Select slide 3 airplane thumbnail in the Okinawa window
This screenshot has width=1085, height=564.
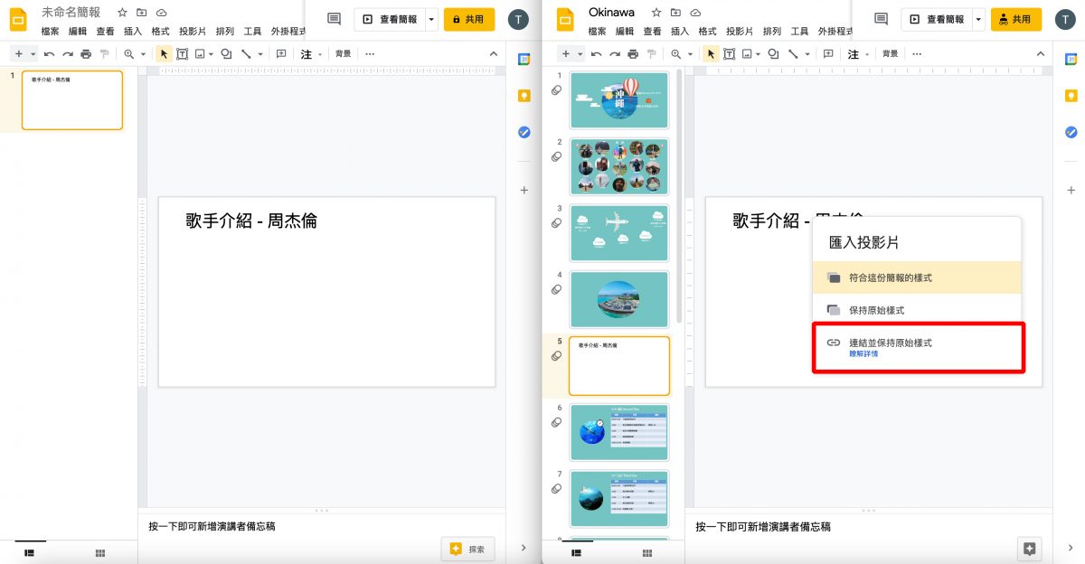tap(619, 233)
